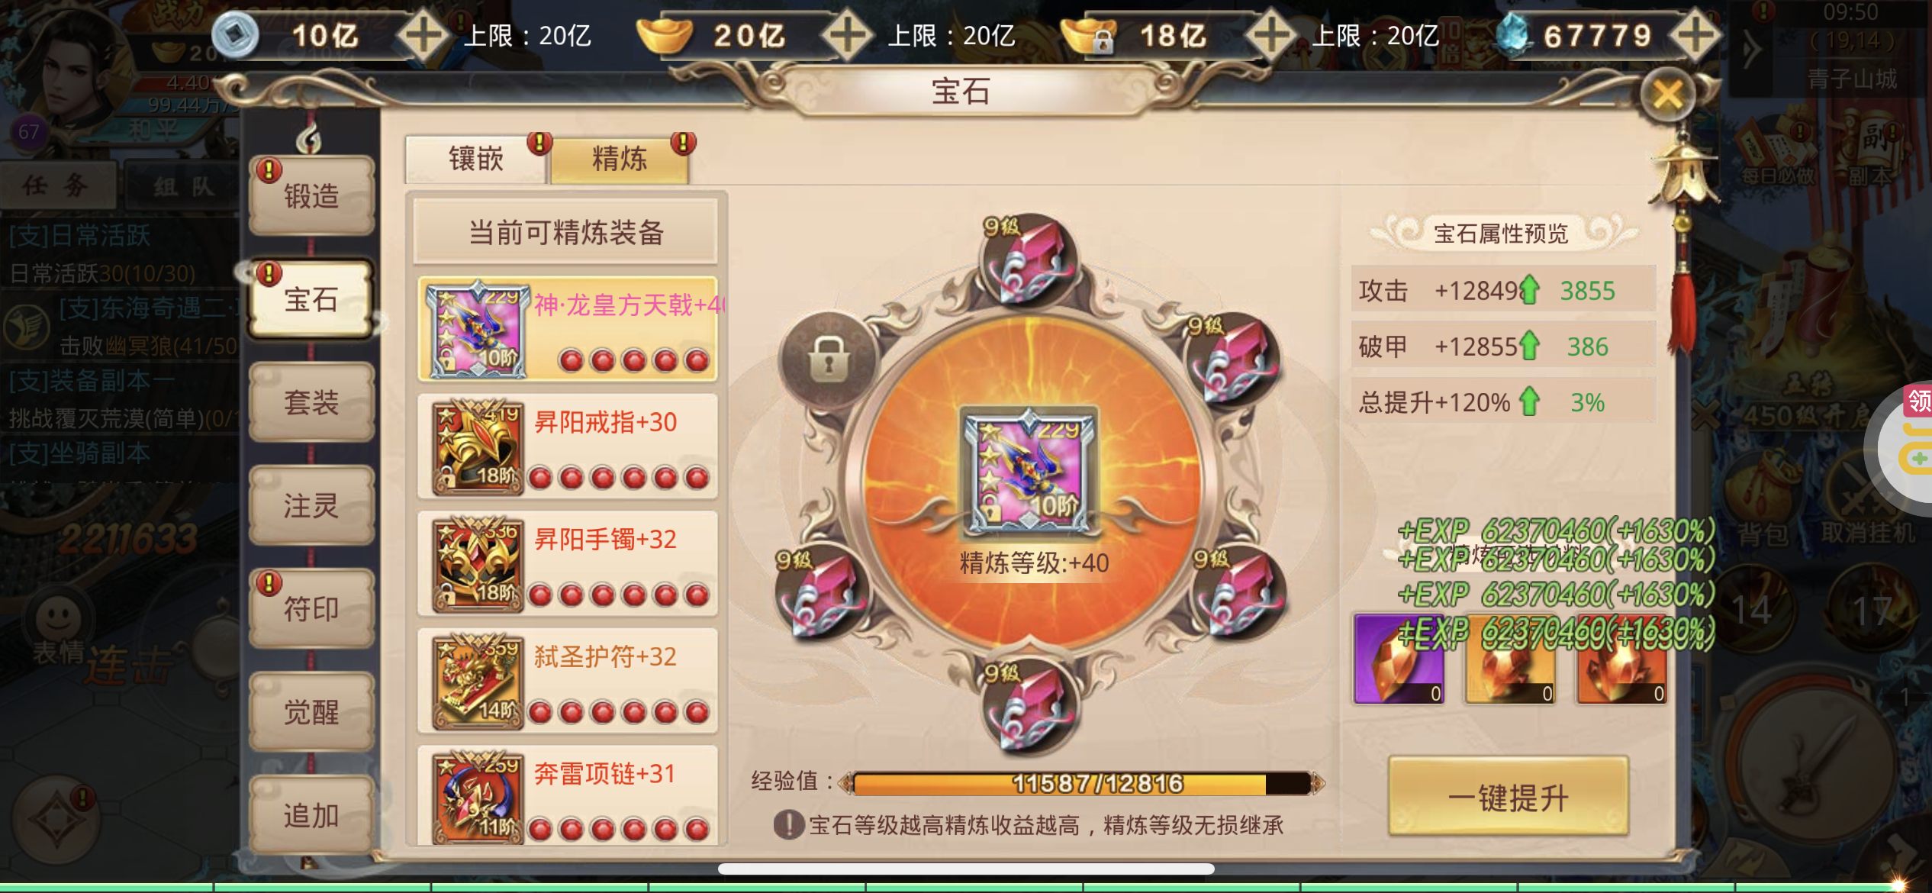Image resolution: width=1932 pixels, height=893 pixels.
Task: Select the top level-9 gem slot
Action: 1028,260
